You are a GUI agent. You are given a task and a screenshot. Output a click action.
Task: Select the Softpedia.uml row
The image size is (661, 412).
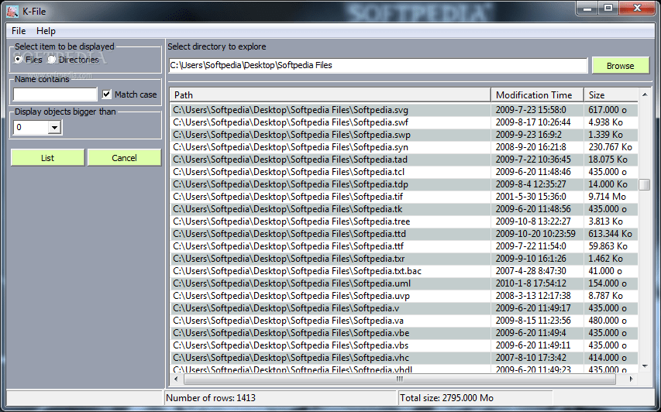pos(404,283)
